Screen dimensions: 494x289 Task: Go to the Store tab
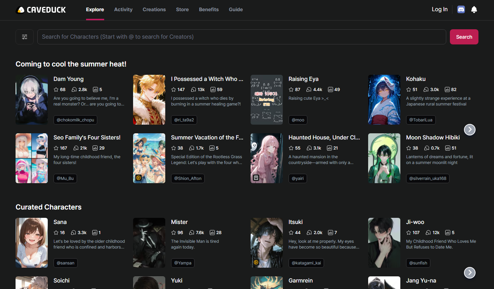(x=182, y=10)
